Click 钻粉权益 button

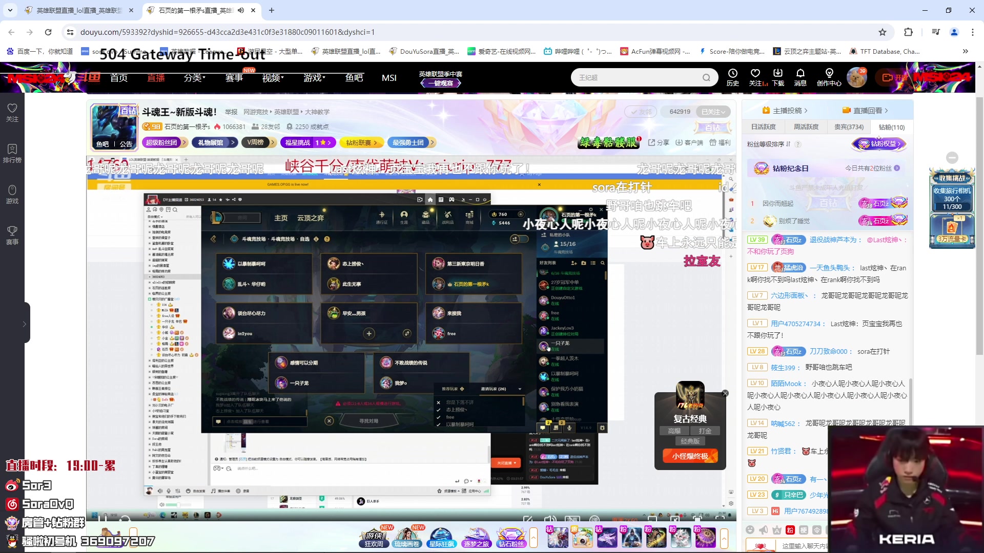click(879, 144)
